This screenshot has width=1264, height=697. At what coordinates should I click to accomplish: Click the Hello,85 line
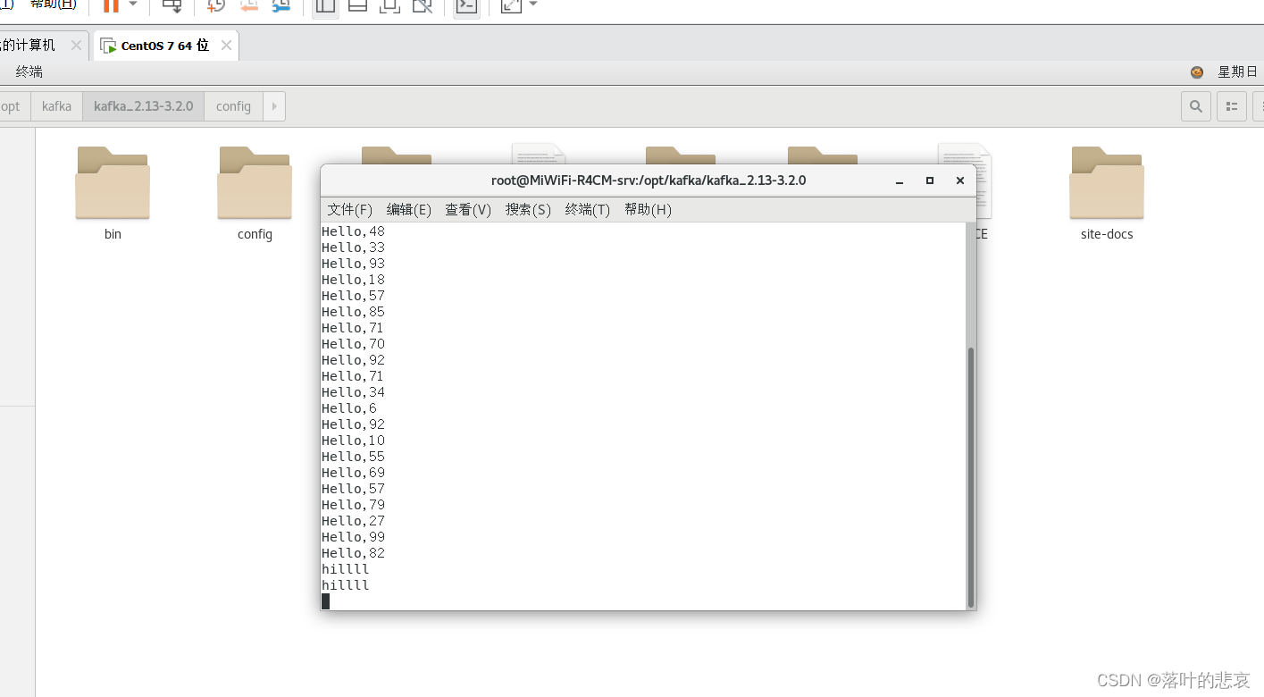[x=353, y=312]
